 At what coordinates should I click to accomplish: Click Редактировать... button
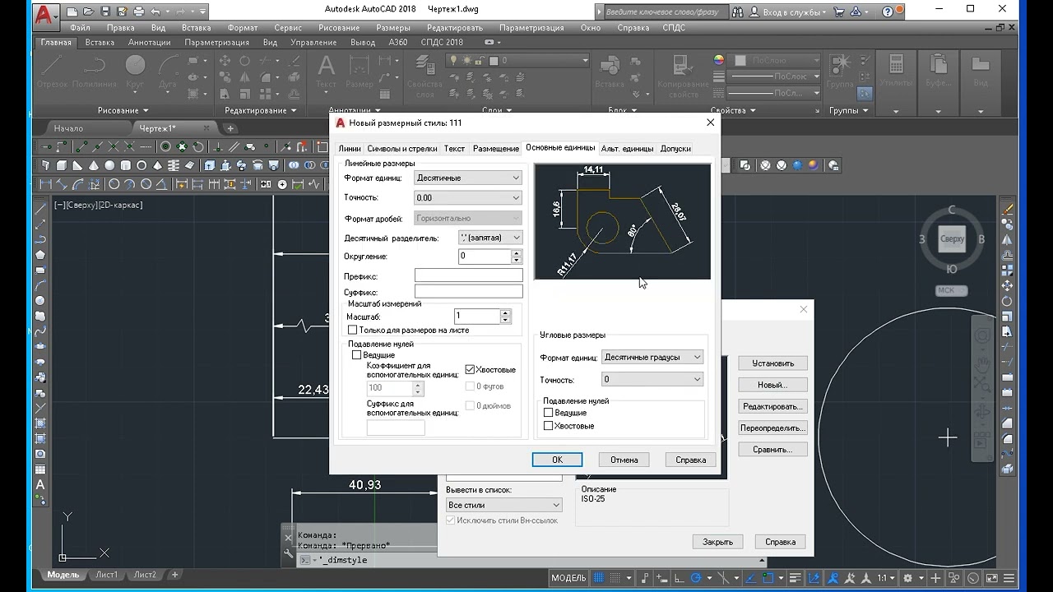click(772, 406)
